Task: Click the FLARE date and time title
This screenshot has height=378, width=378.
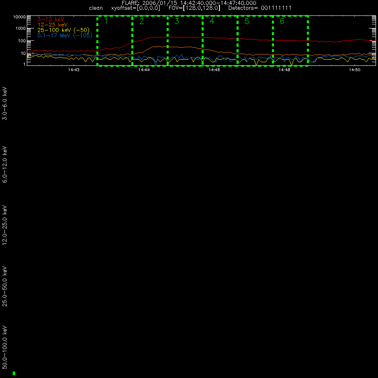Action: pos(189,3)
